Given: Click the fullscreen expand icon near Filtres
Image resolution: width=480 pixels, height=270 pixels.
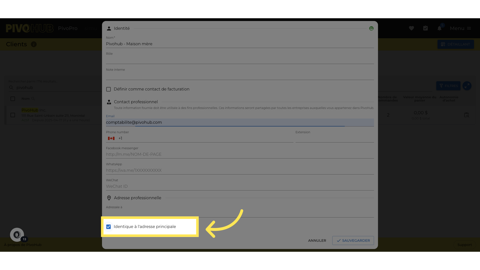Looking at the screenshot, I should [467, 86].
